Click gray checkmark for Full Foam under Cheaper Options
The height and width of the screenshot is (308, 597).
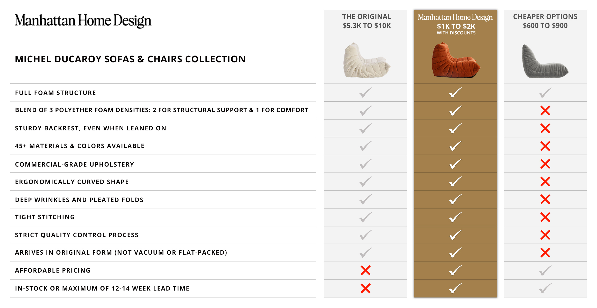click(x=545, y=93)
